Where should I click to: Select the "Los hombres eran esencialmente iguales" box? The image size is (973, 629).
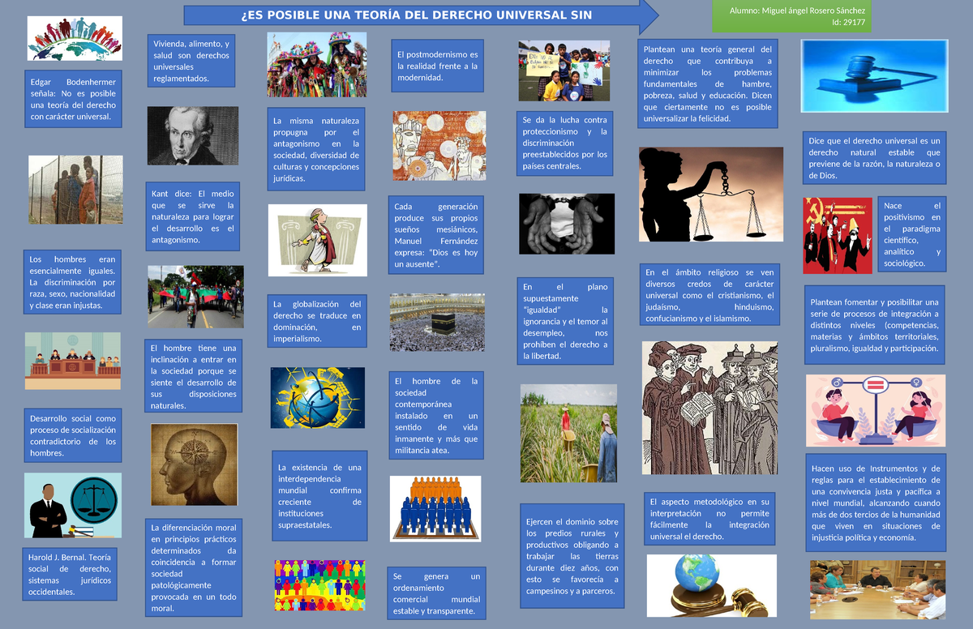(x=73, y=283)
